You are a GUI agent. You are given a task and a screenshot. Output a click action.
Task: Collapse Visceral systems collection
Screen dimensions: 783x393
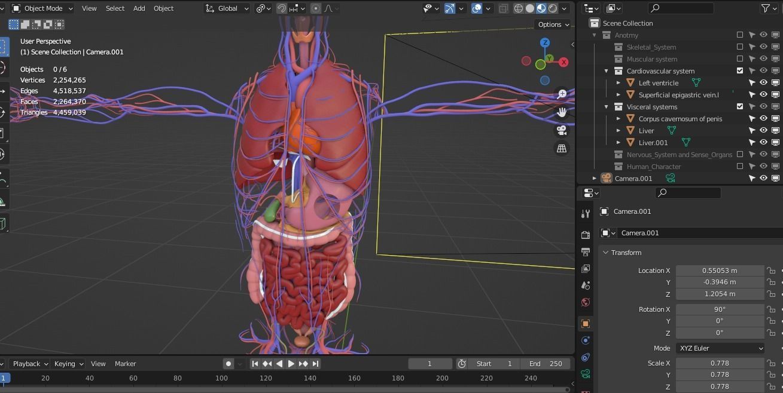[606, 107]
